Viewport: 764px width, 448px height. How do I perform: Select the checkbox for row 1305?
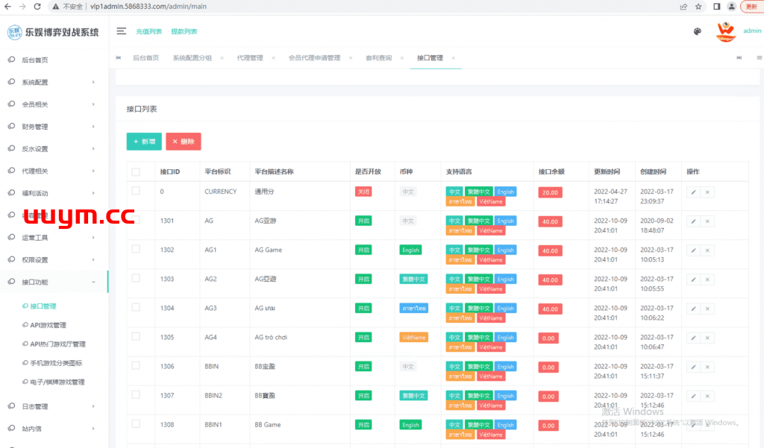[x=136, y=336]
